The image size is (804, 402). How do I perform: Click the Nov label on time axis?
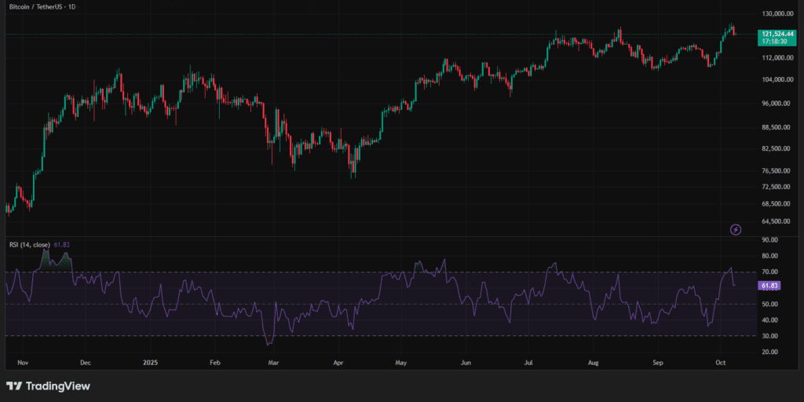point(23,364)
